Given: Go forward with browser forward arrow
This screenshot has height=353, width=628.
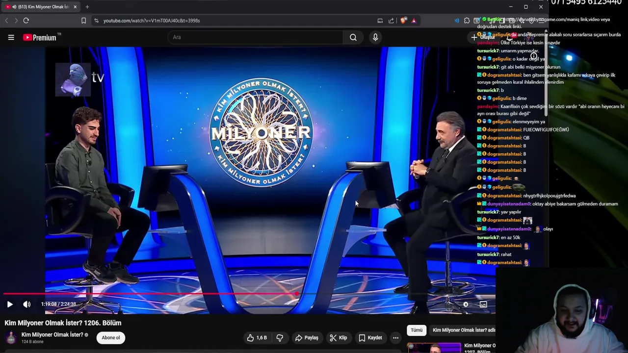Looking at the screenshot, I should tap(16, 21).
